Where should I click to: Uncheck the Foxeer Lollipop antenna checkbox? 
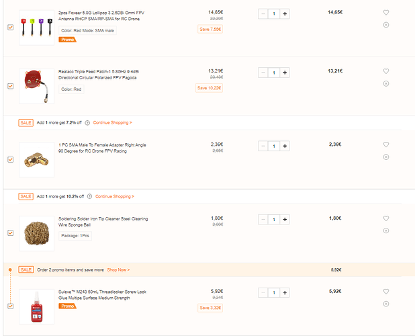10,28
